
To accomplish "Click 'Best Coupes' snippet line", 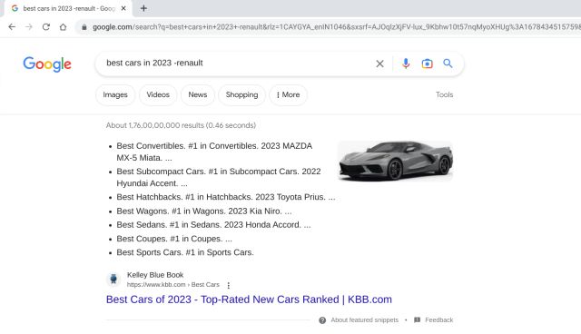I will [174, 239].
